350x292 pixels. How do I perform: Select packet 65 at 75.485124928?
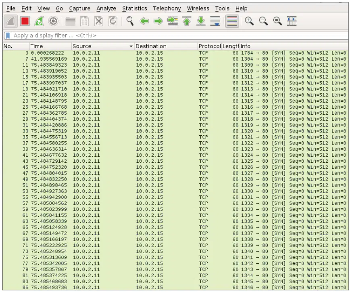click(x=175, y=227)
